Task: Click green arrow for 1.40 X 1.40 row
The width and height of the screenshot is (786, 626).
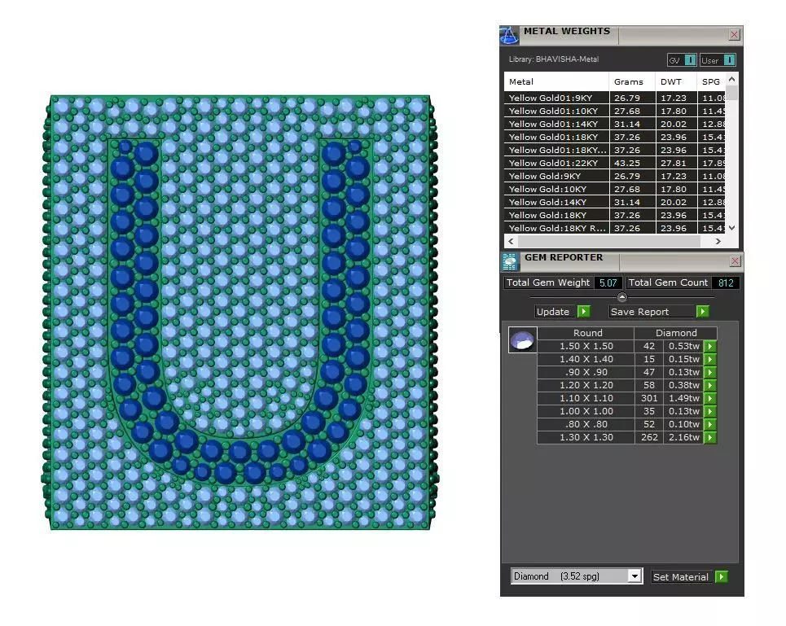Action: click(x=709, y=359)
